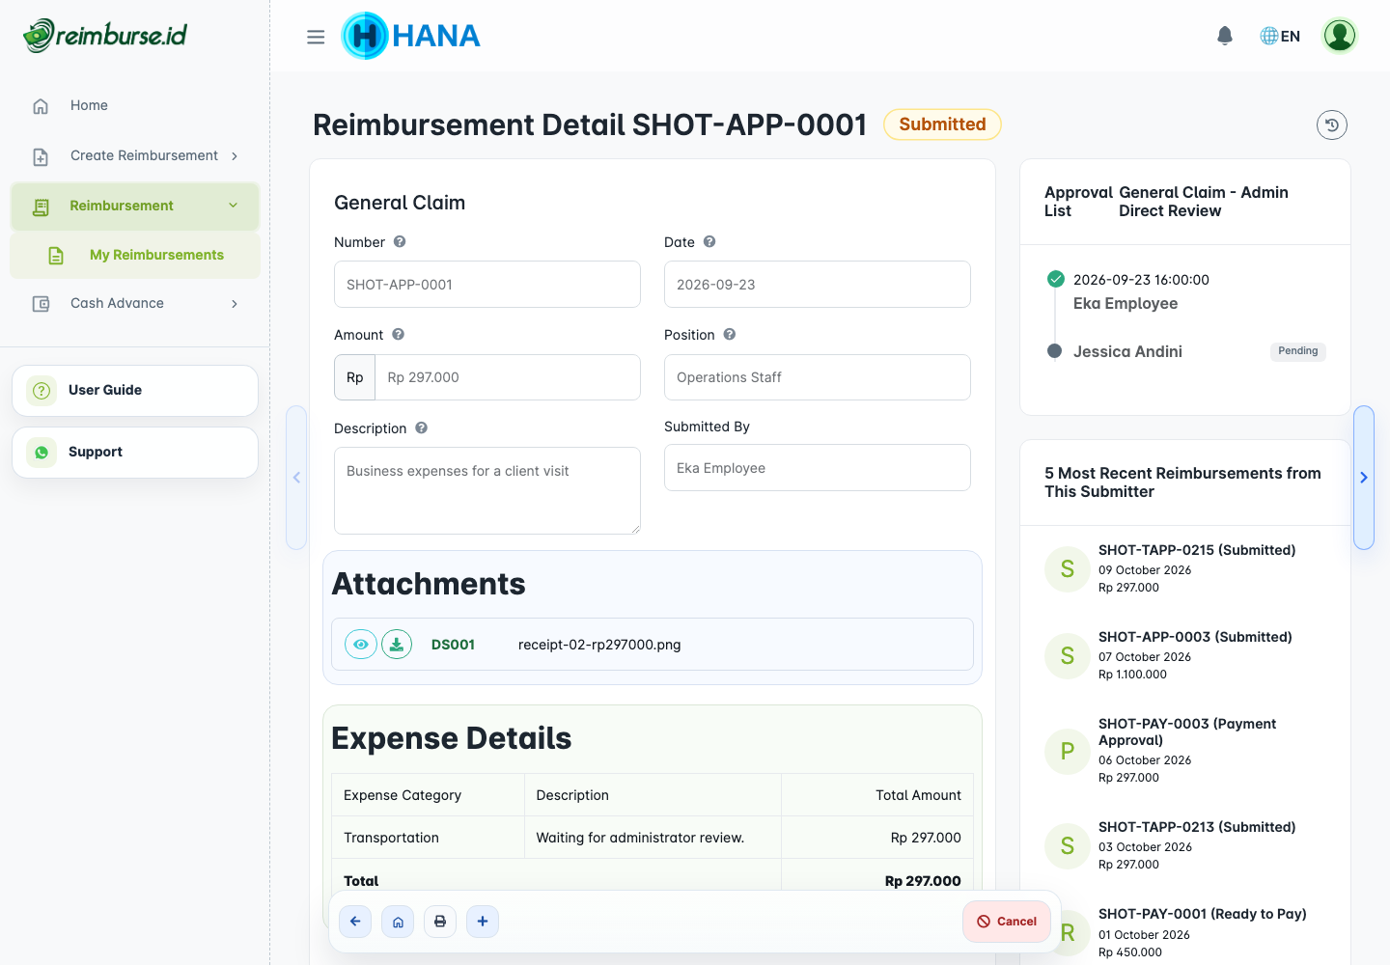Click the help icon beside Description
Viewport: 1390px width, 965px height.
422,428
